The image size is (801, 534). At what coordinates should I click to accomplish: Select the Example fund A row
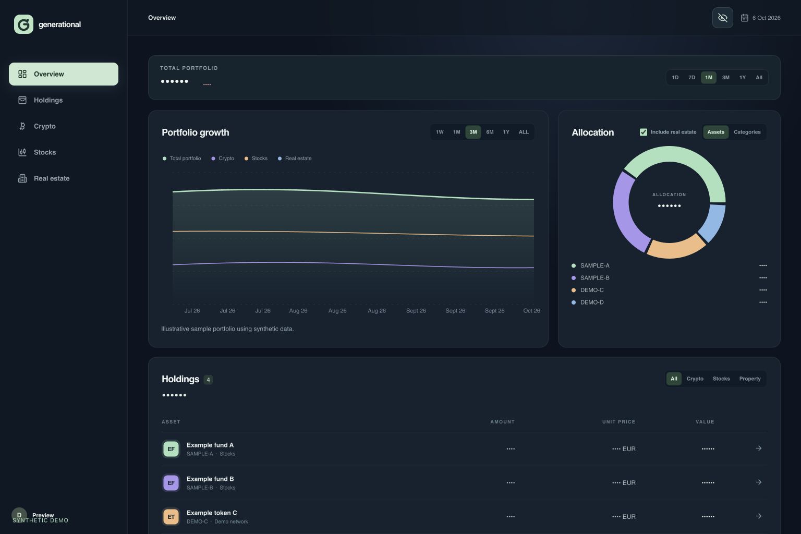[x=464, y=449]
